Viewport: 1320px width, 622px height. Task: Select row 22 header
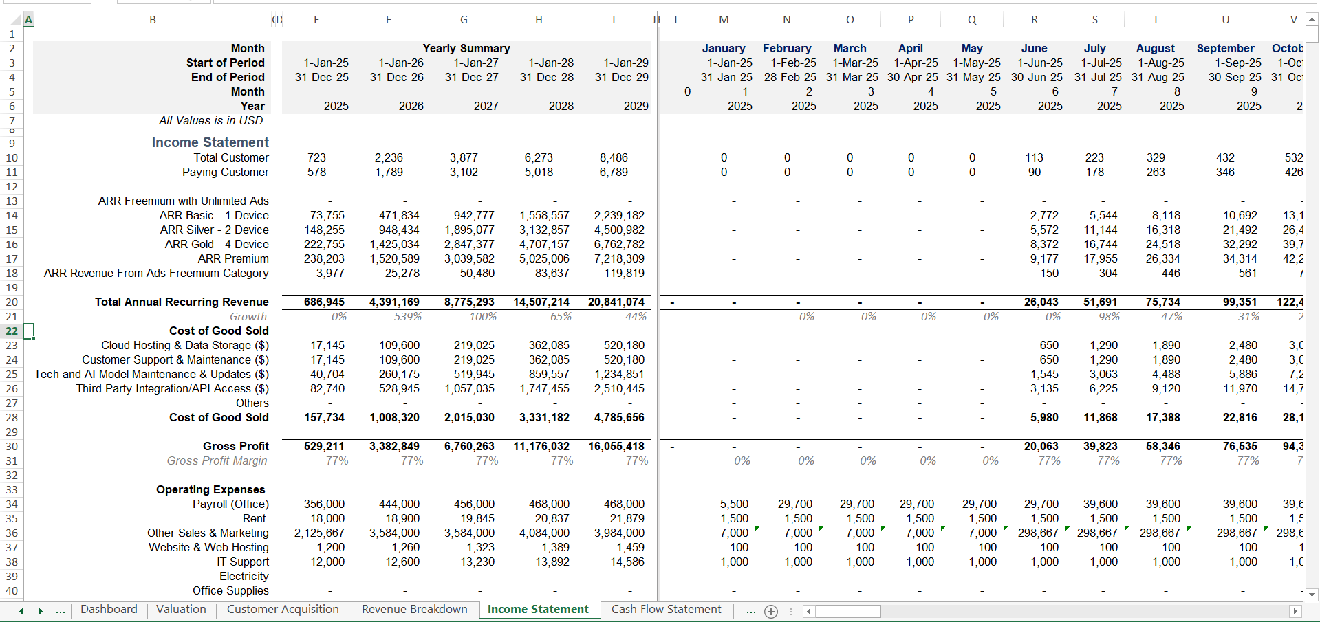click(12, 331)
